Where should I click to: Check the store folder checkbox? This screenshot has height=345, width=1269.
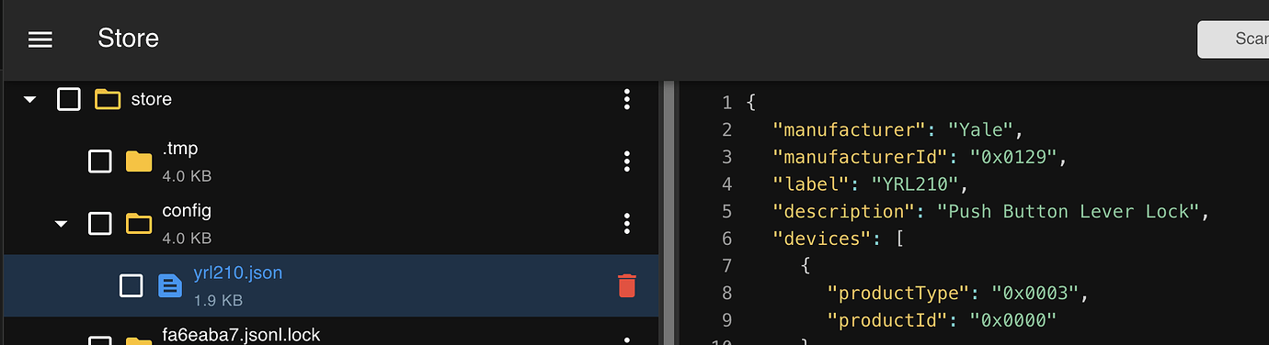[69, 99]
